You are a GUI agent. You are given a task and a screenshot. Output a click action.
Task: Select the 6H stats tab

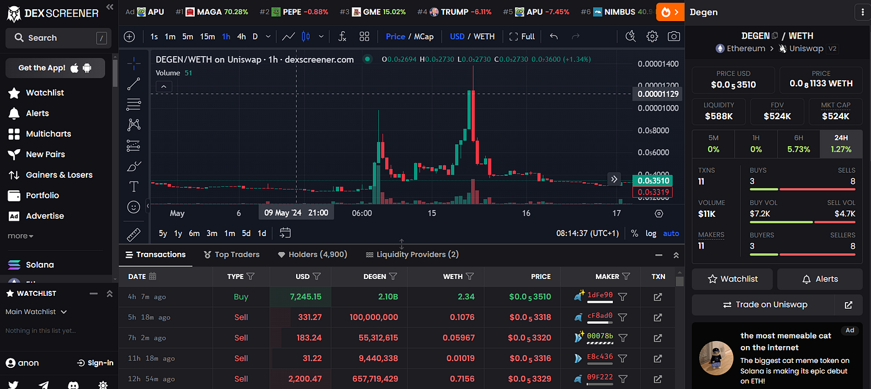(x=798, y=144)
